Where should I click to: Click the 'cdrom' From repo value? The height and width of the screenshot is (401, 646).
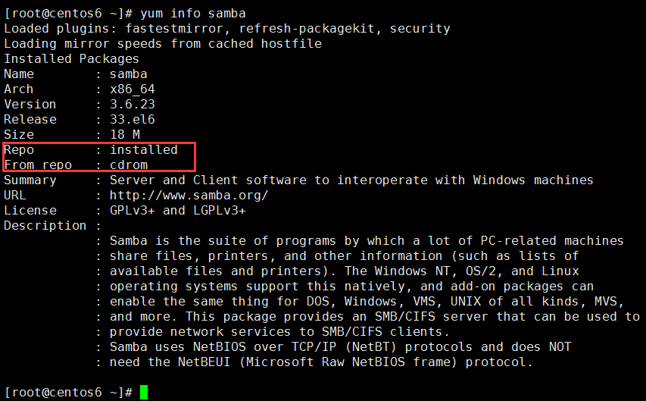129,164
